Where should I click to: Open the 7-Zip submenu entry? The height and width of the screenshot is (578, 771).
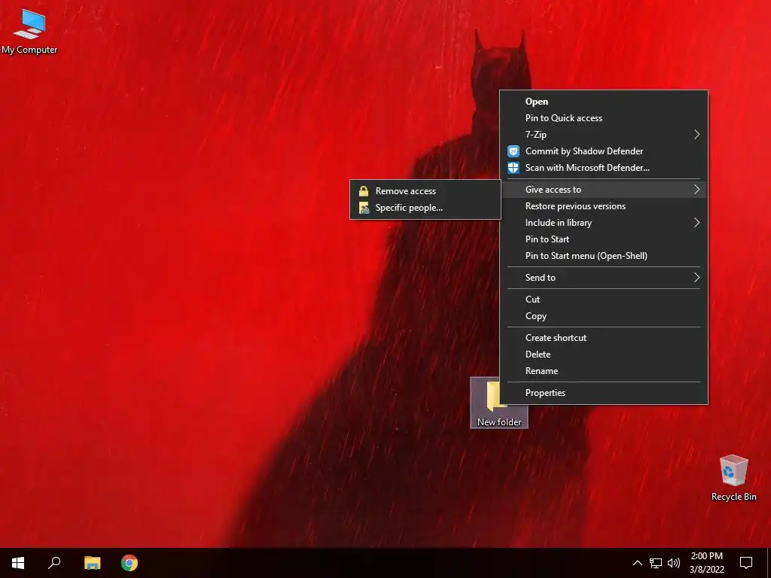[x=604, y=135]
